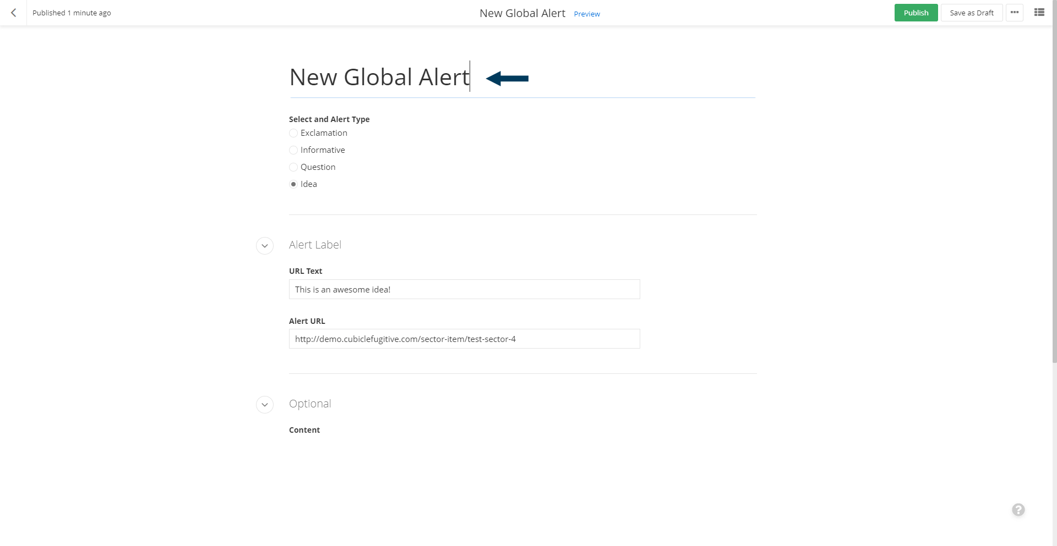Click the Alert URL input field

point(464,339)
